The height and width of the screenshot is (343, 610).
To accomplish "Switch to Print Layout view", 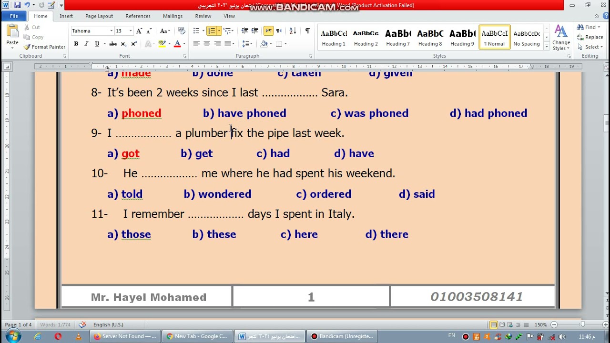I will pyautogui.click(x=494, y=325).
